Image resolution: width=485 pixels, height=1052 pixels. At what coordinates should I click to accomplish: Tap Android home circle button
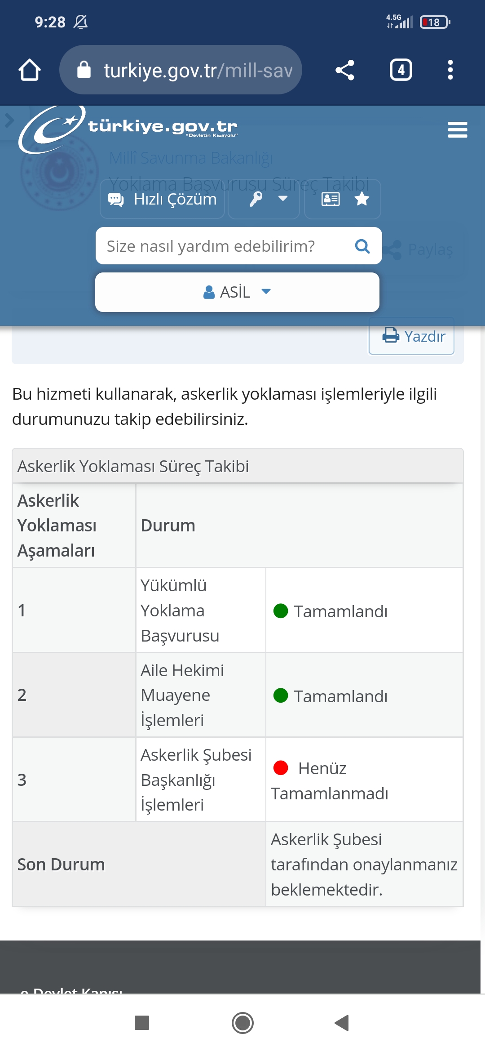click(x=242, y=1023)
